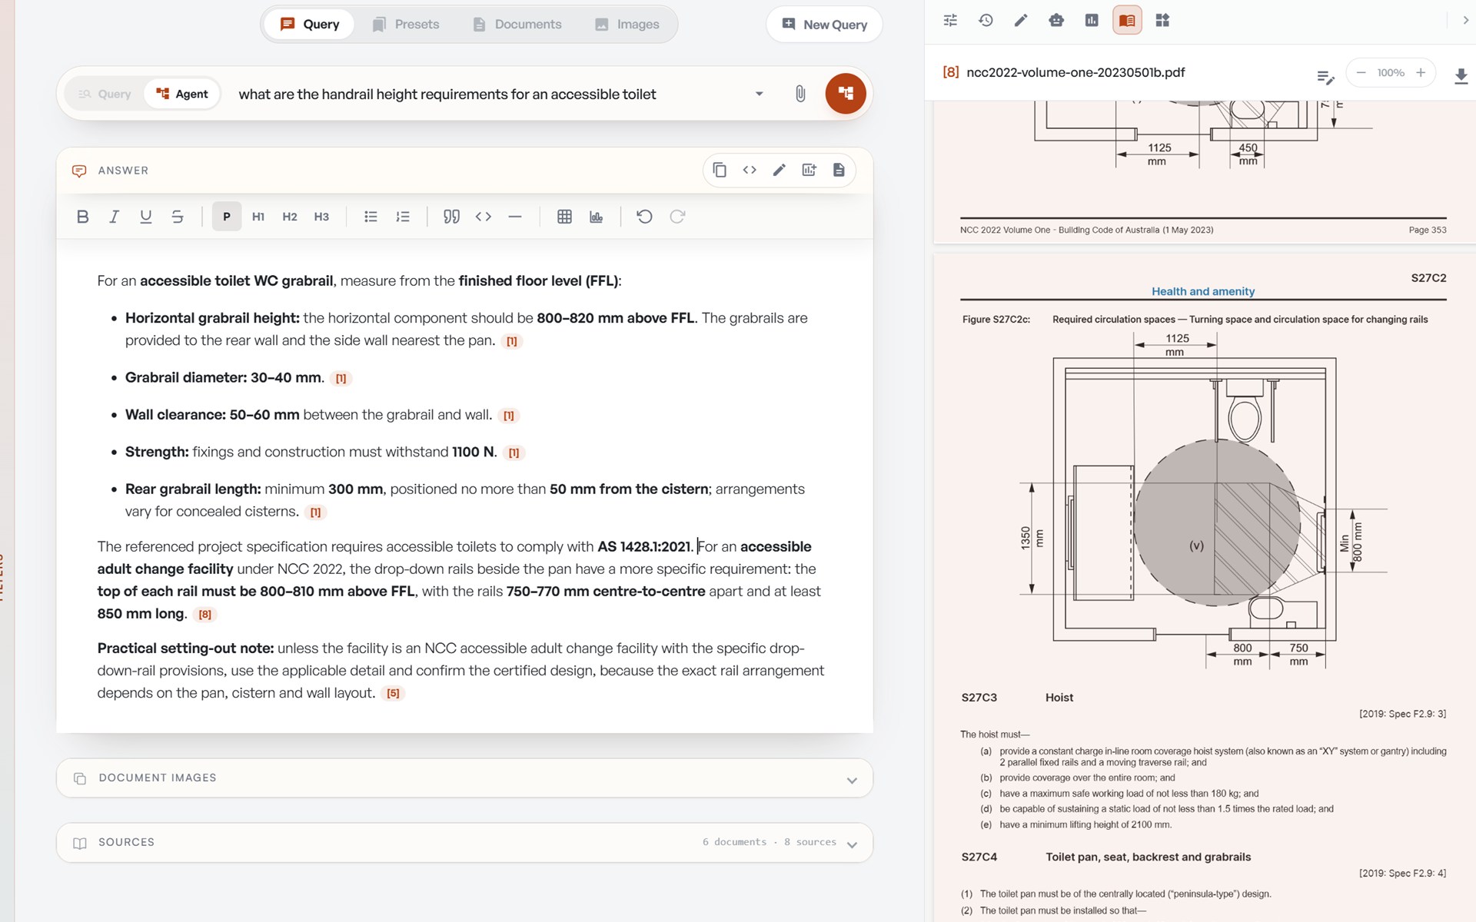Open the Presets tab
The height and width of the screenshot is (922, 1476).
[405, 25]
